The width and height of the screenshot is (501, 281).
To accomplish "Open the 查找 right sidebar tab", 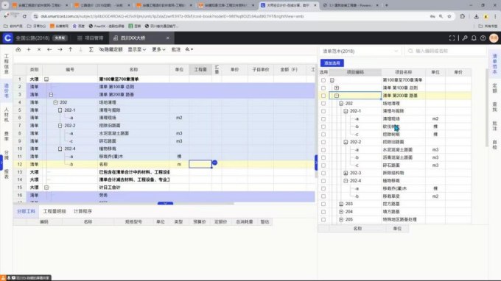I will tap(494, 107).
